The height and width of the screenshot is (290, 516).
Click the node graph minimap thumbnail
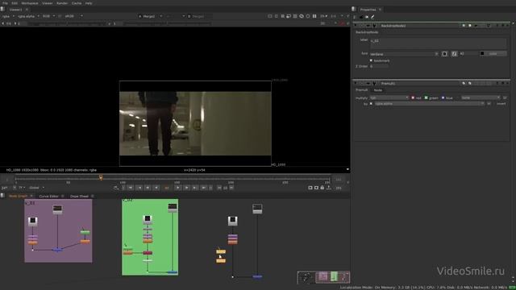pyautogui.click(x=323, y=277)
